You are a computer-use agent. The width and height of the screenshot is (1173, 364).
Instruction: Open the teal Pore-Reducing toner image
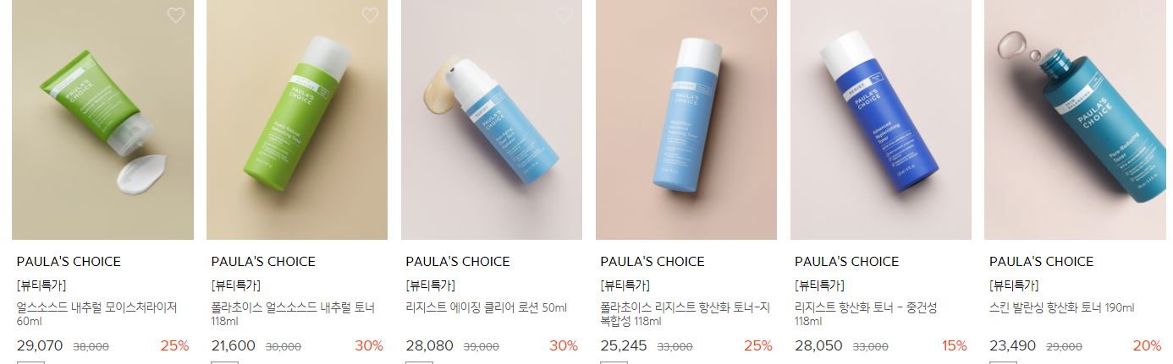coord(1076,120)
